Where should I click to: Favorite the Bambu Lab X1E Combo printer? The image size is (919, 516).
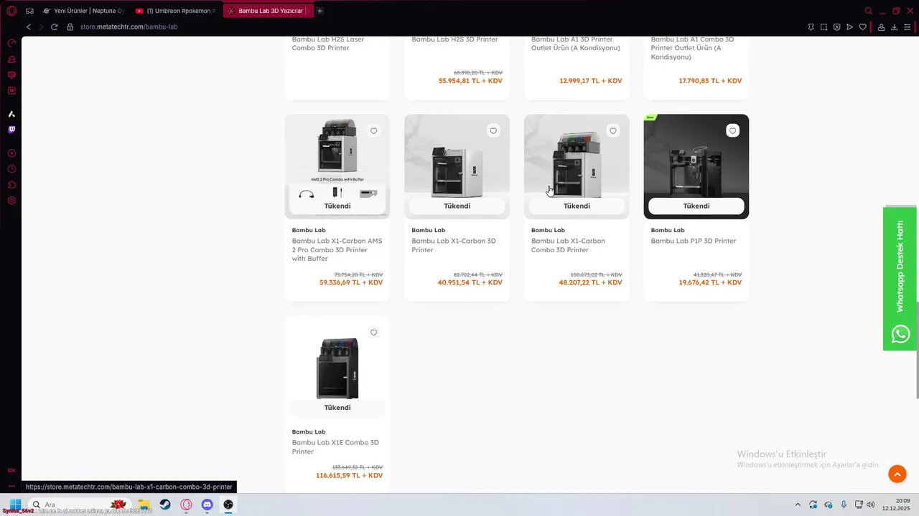tap(373, 333)
